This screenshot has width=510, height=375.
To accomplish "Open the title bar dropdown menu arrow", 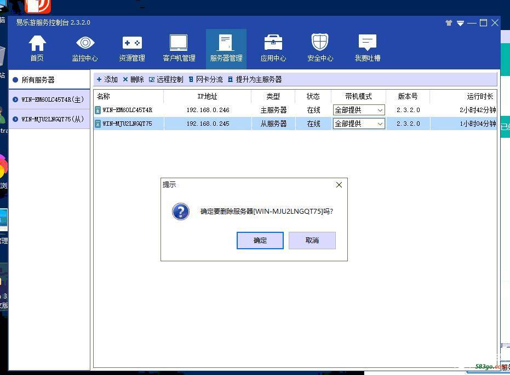I will [460, 23].
